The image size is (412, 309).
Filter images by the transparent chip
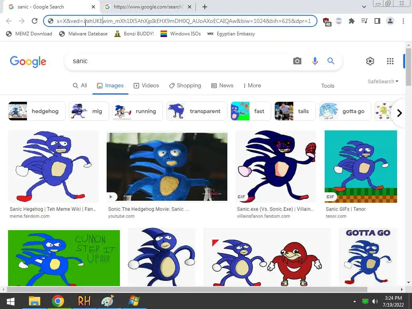coord(196,111)
